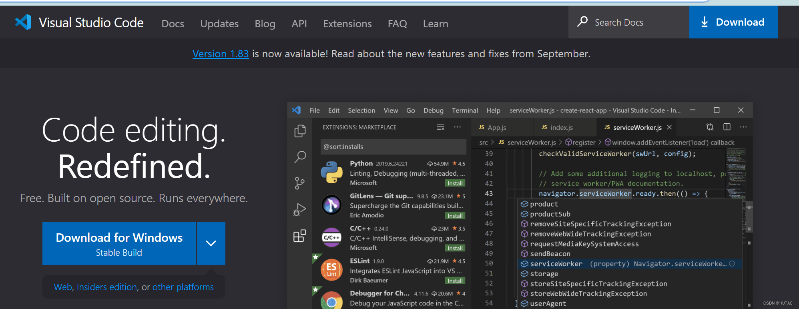
Task: Open the Updates page link
Action: click(219, 24)
